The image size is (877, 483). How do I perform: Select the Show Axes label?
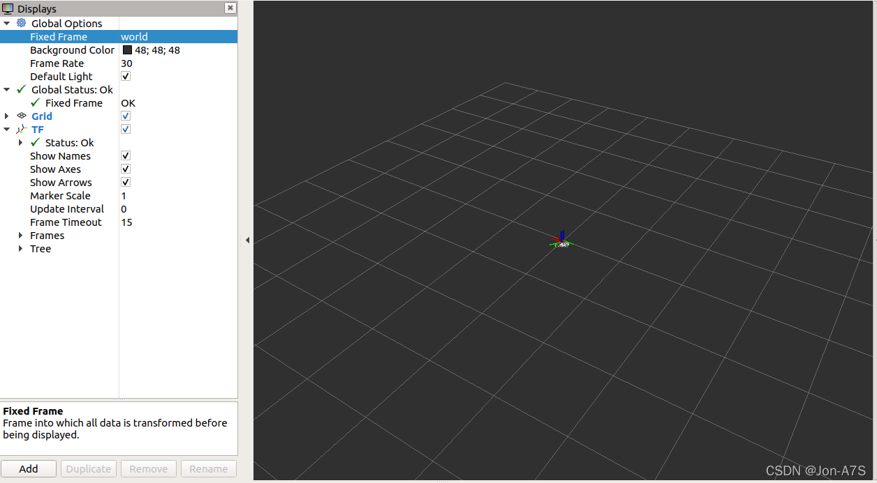tap(55, 169)
